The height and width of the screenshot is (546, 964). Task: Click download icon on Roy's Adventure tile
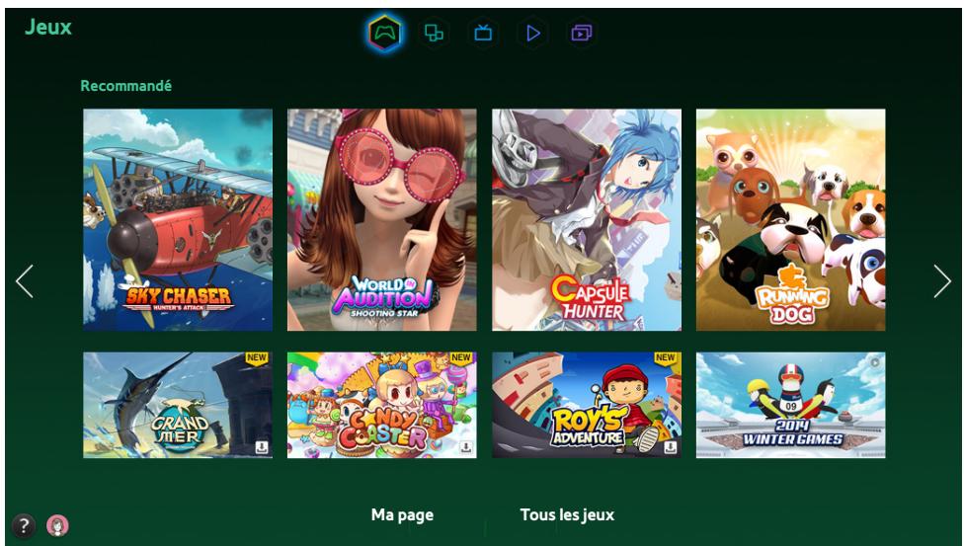click(x=670, y=446)
